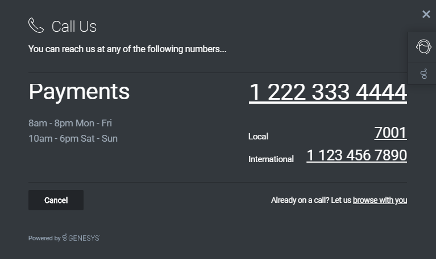Click the "Local" label
This screenshot has width=436, height=259.
pyautogui.click(x=258, y=137)
